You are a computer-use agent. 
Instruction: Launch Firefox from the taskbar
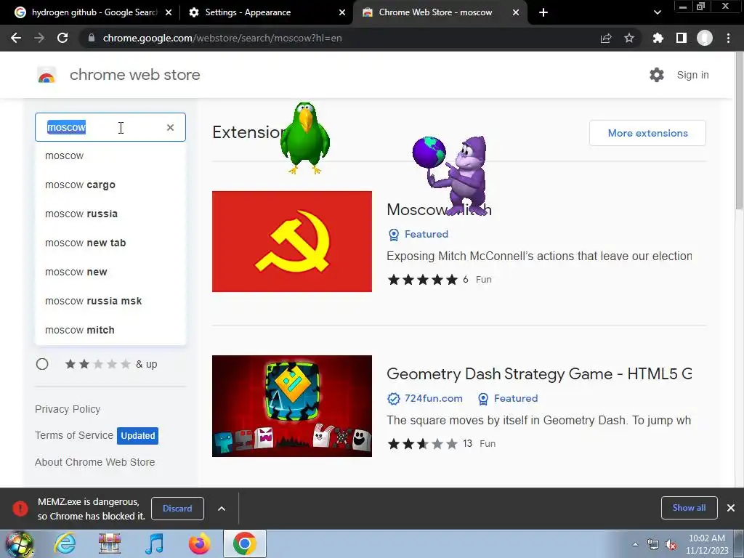point(199,543)
